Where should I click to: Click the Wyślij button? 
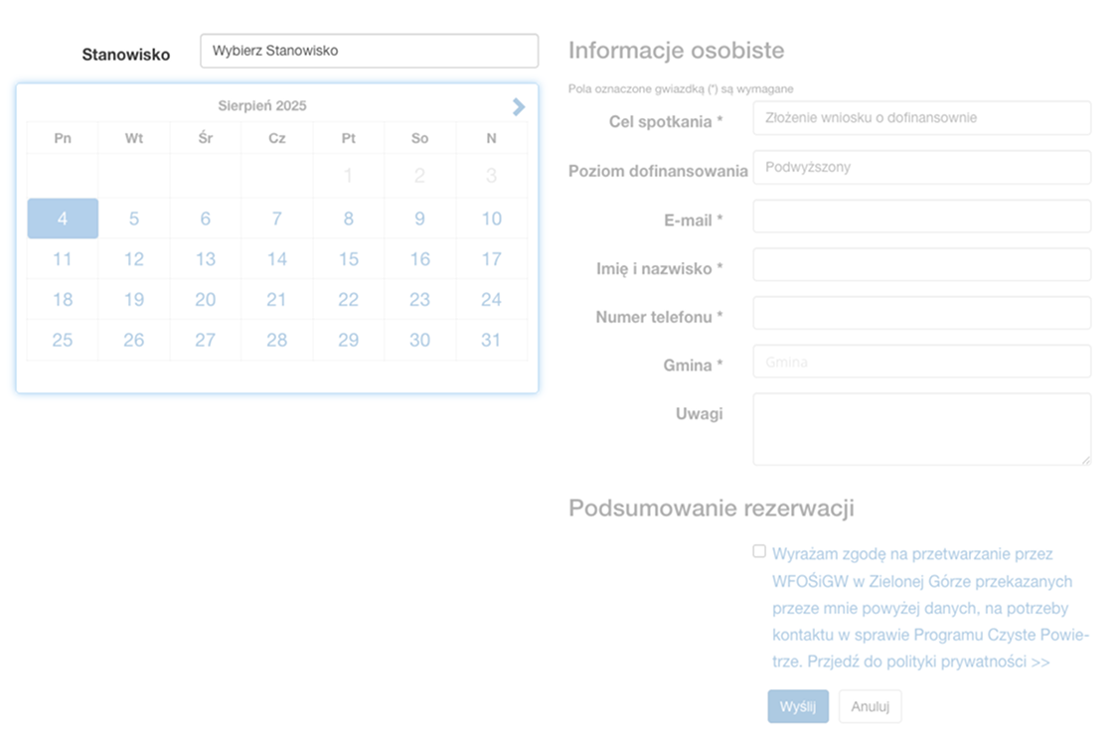point(797,707)
